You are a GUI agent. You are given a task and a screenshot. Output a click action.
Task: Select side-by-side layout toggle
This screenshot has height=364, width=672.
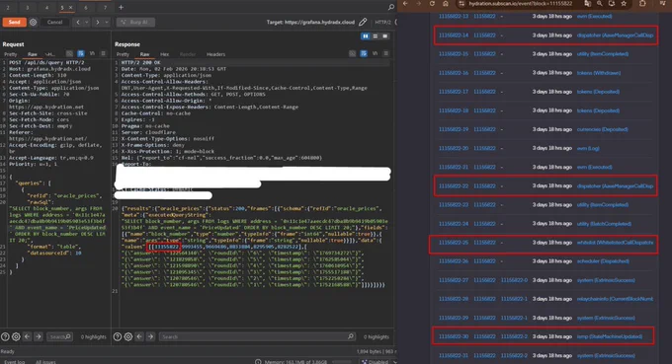click(x=365, y=36)
